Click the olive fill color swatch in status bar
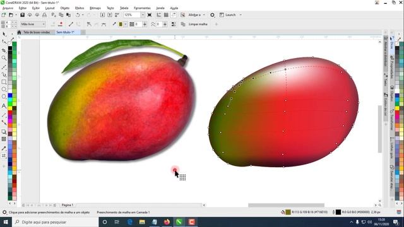This screenshot has height=227, width=404. point(288,212)
